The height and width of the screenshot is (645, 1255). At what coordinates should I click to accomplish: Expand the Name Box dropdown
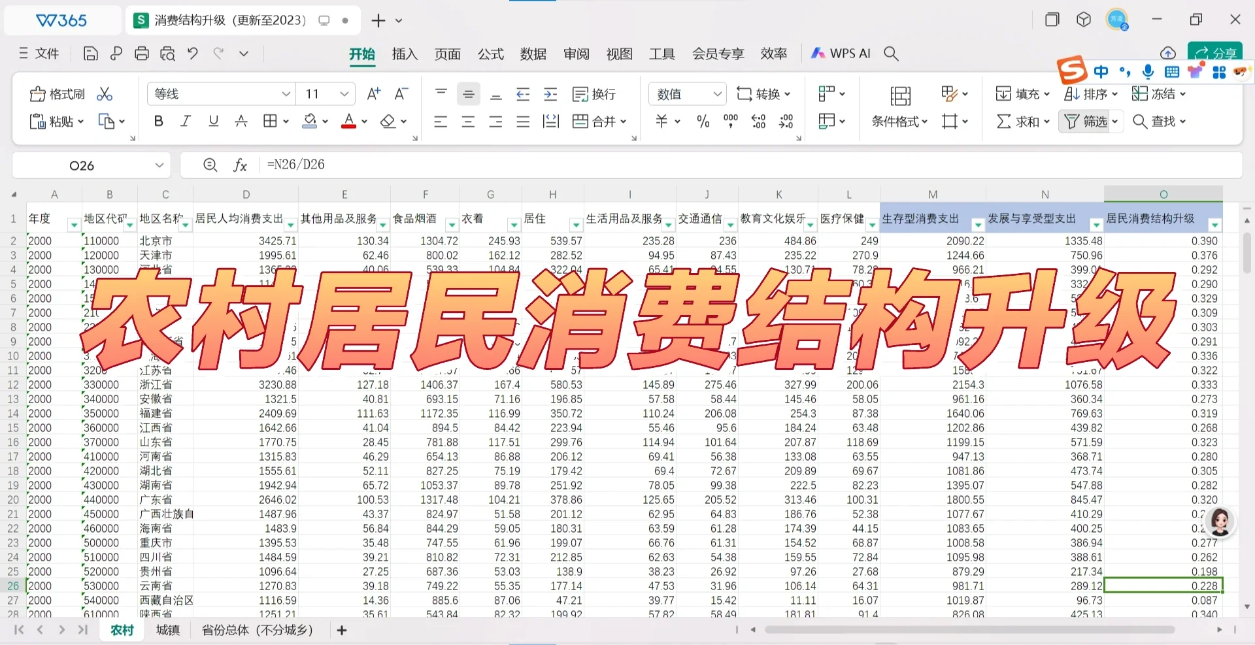click(x=159, y=165)
